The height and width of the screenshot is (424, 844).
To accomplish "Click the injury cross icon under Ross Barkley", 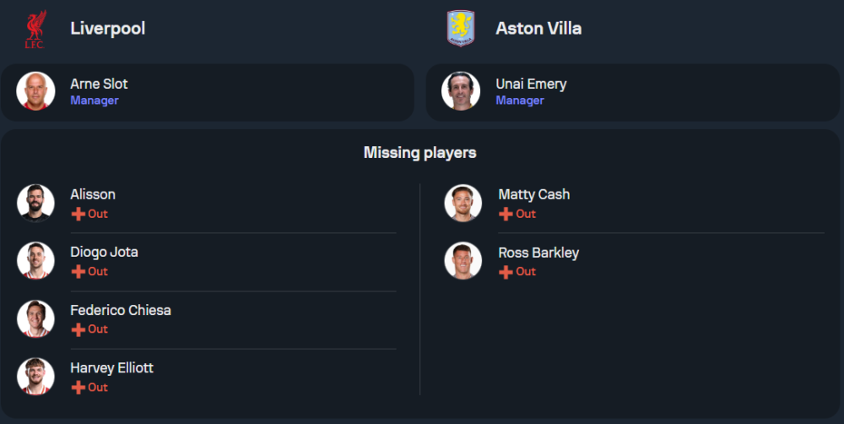I will click(506, 272).
